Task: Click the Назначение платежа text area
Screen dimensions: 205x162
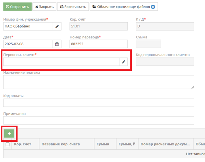Action: pos(99,82)
